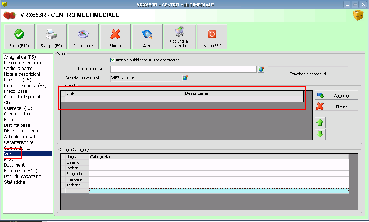This screenshot has width=369, height=222.
Task: Click Categoria cell for Spagnolo row
Action: [x=219, y=174]
